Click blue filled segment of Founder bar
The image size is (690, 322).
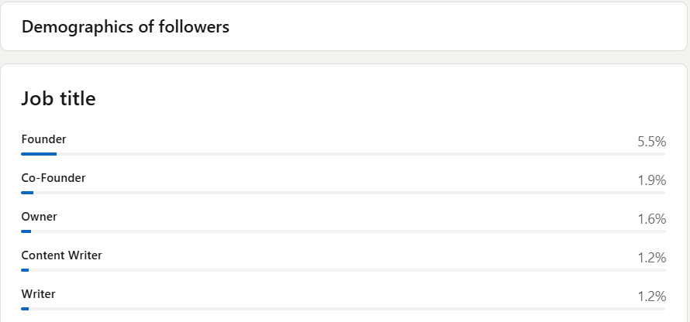39,154
